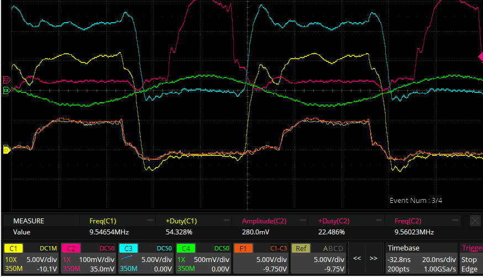This screenshot has height=277, width=483.
Task: Click the Freq(C2) measurement value
Action: point(414,232)
